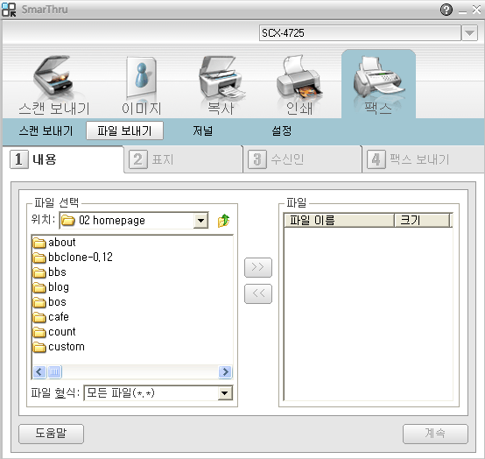The image size is (485, 459).
Task: Open help via the question mark icon
Action: point(446,10)
